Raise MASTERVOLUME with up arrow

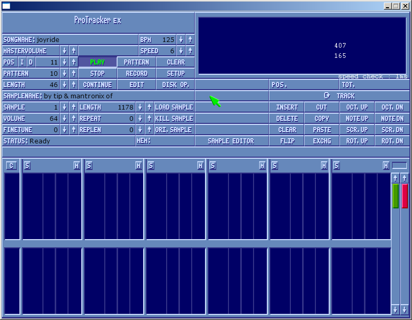tap(74, 51)
